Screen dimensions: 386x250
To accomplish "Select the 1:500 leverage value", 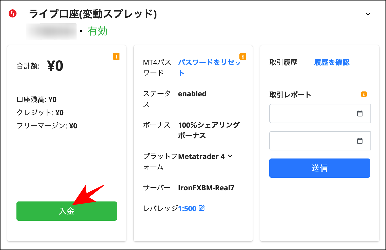I will point(187,208).
